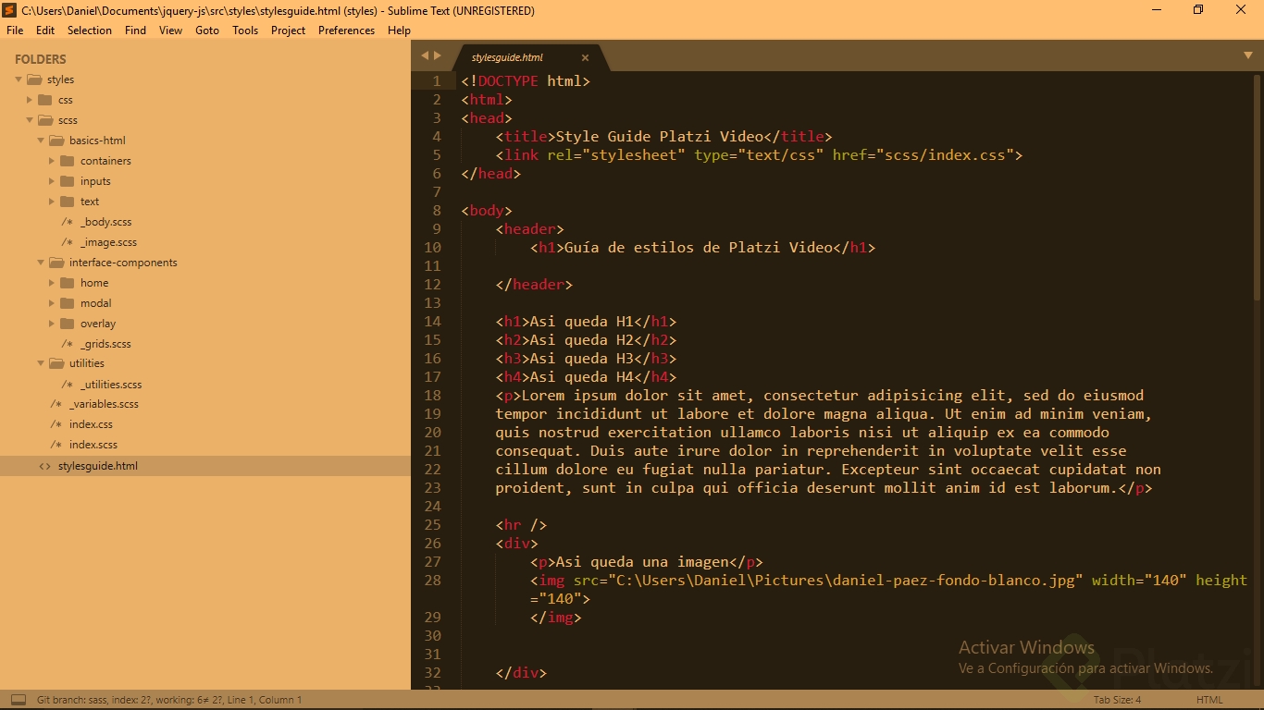The height and width of the screenshot is (710, 1264).
Task: Collapse the scss folder
Action: (29, 120)
